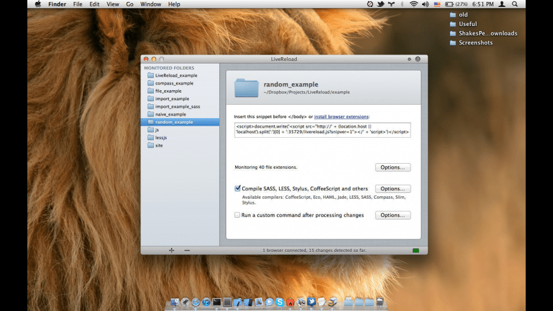Open the Wi-Fi status menu
Viewport: 553px width, 311px height.
414,4
